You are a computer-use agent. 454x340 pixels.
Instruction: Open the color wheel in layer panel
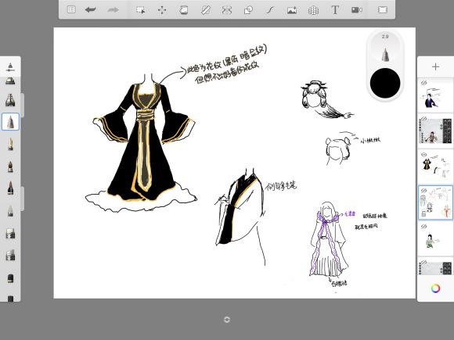coord(435,288)
